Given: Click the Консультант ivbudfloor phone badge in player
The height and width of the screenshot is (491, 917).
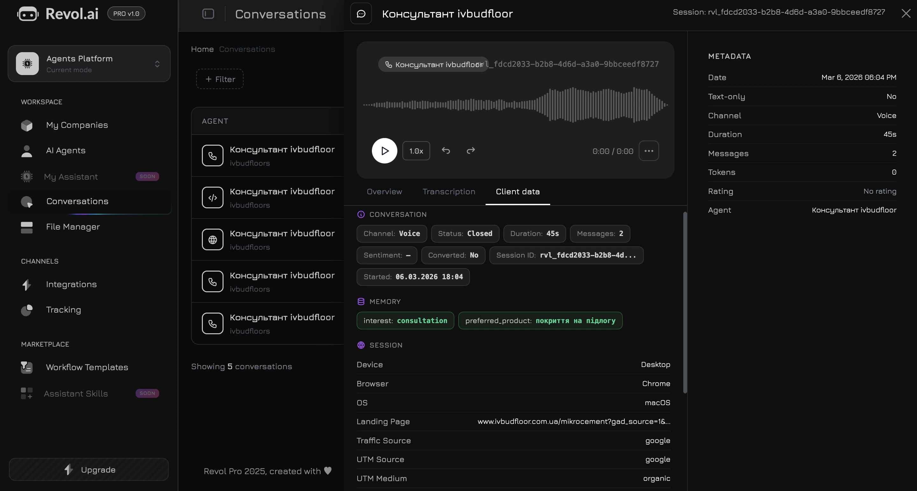Looking at the screenshot, I should (x=434, y=64).
